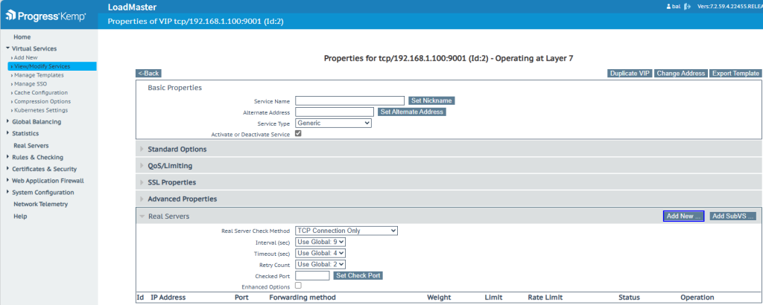Open the Interval (sec) dropdown
This screenshot has height=305, width=763.
320,242
